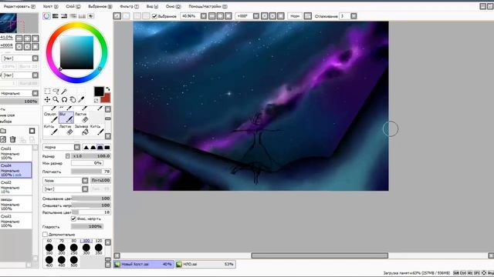Open the Сглаживание stabilizer value dropdown
The image size is (494, 277).
[x=354, y=16]
